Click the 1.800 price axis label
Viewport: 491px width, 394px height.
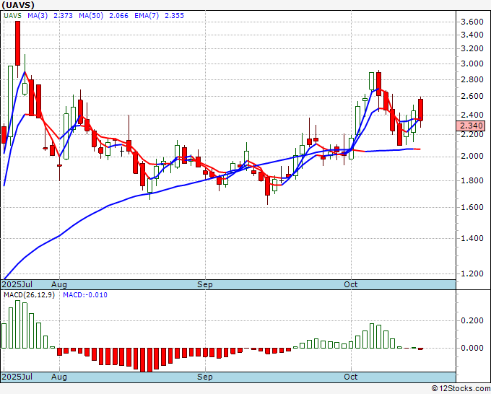[x=472, y=180]
